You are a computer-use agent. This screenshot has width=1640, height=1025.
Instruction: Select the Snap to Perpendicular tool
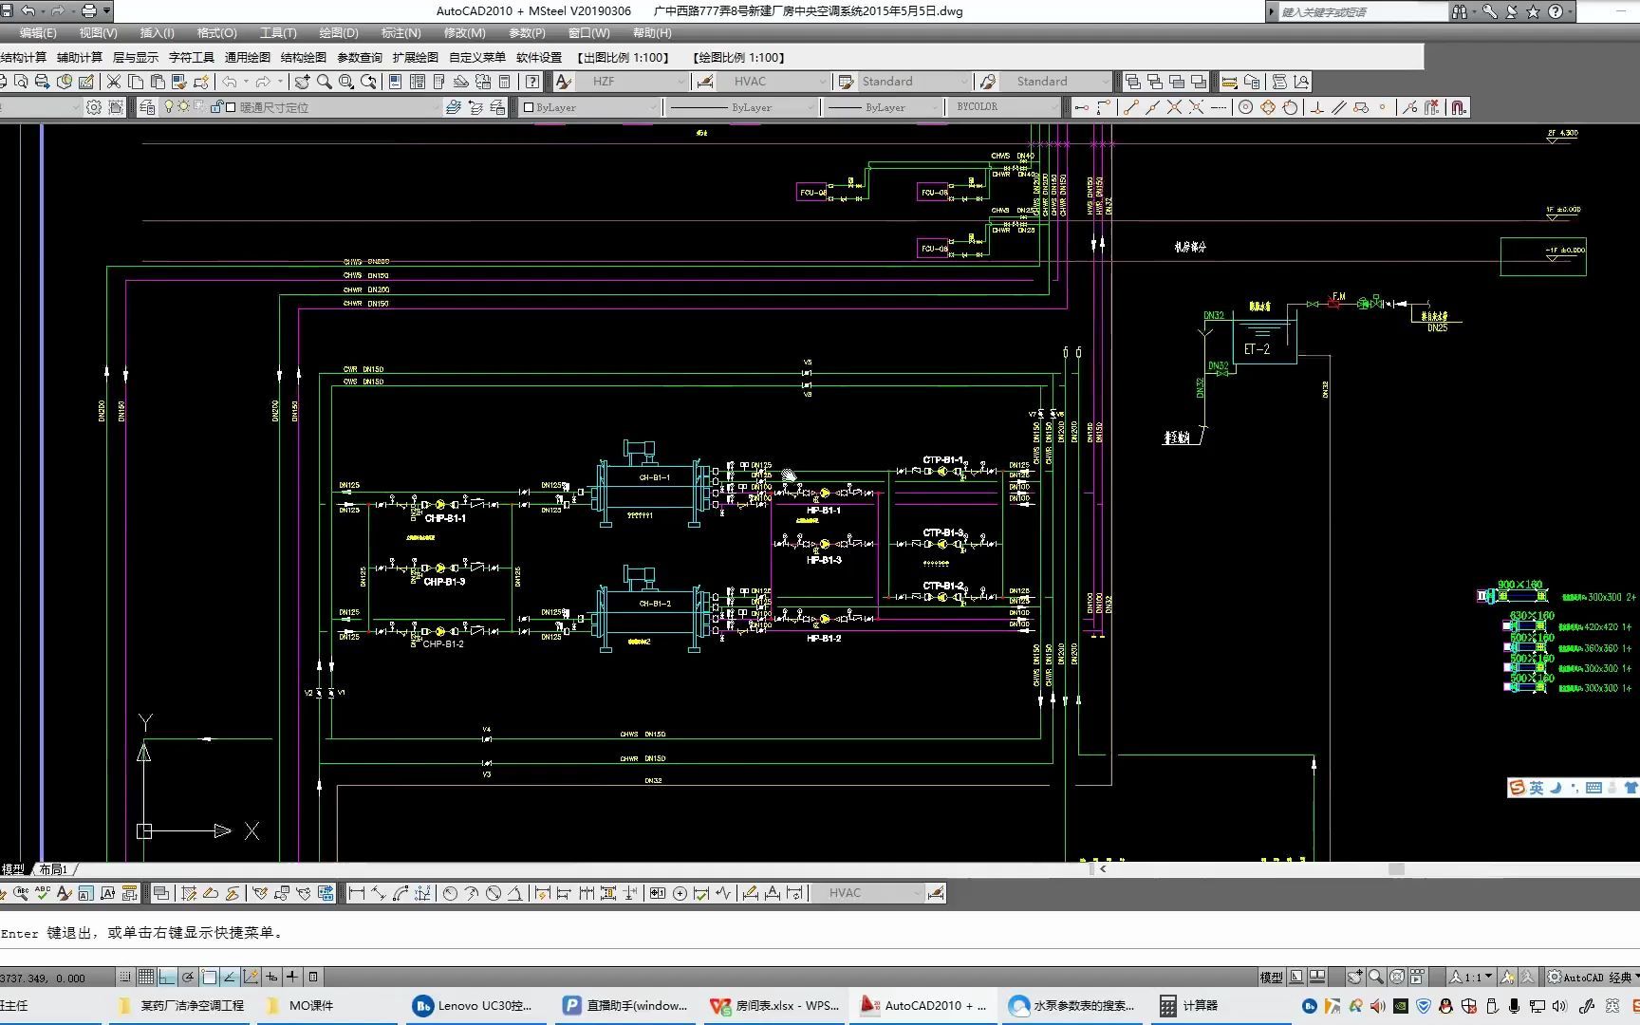(1317, 107)
